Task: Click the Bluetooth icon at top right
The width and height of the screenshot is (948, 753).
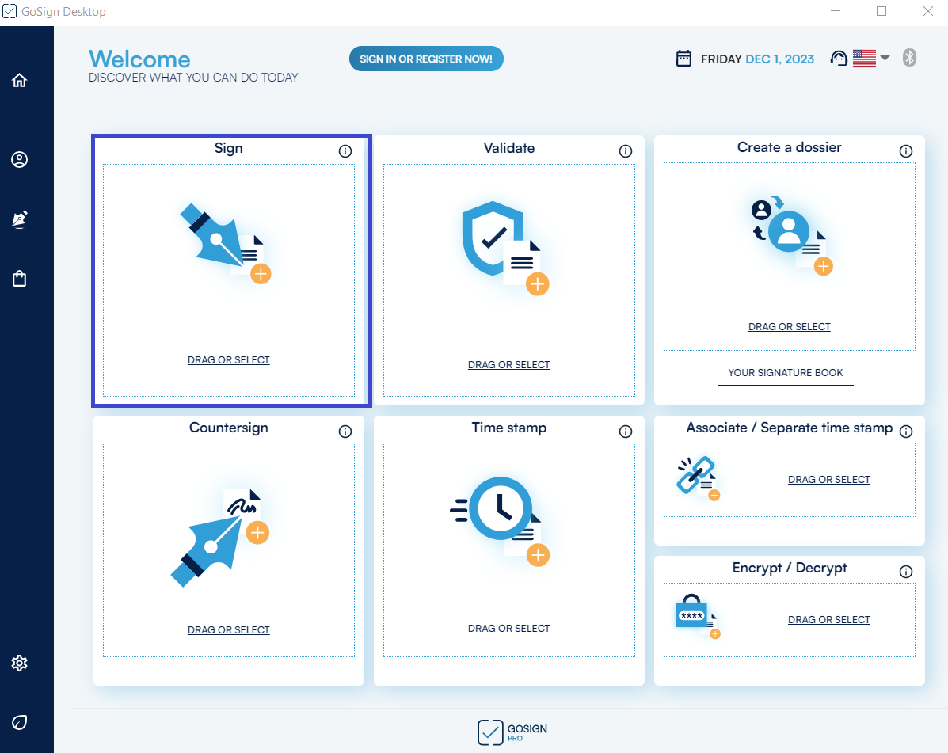Action: point(909,58)
